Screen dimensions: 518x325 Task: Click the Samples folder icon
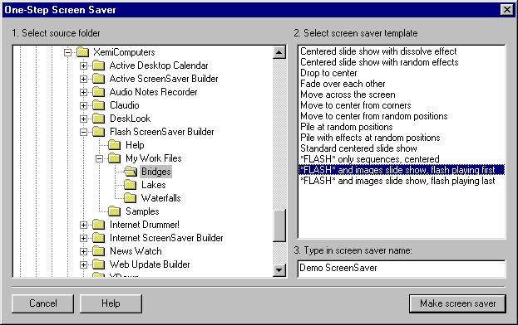(x=114, y=211)
